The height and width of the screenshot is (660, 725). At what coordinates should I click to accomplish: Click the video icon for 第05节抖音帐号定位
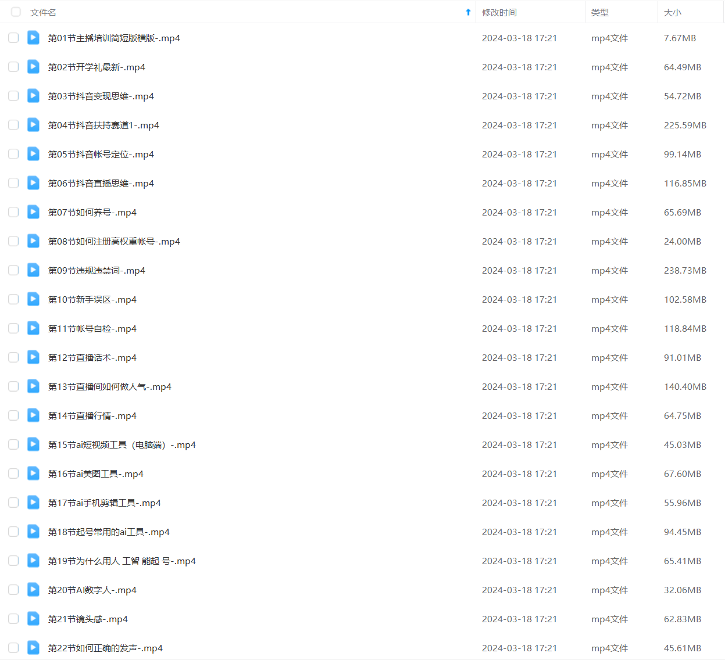coord(33,154)
